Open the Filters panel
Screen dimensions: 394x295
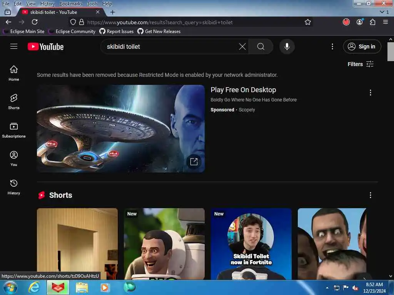pyautogui.click(x=360, y=64)
